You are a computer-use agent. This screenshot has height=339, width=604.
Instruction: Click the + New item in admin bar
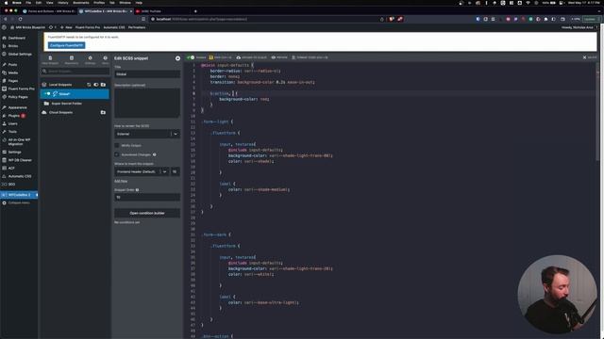pyautogui.click(x=66, y=27)
